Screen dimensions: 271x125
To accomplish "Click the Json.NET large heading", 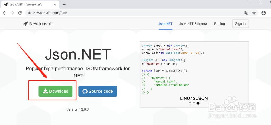I will coord(78,54).
